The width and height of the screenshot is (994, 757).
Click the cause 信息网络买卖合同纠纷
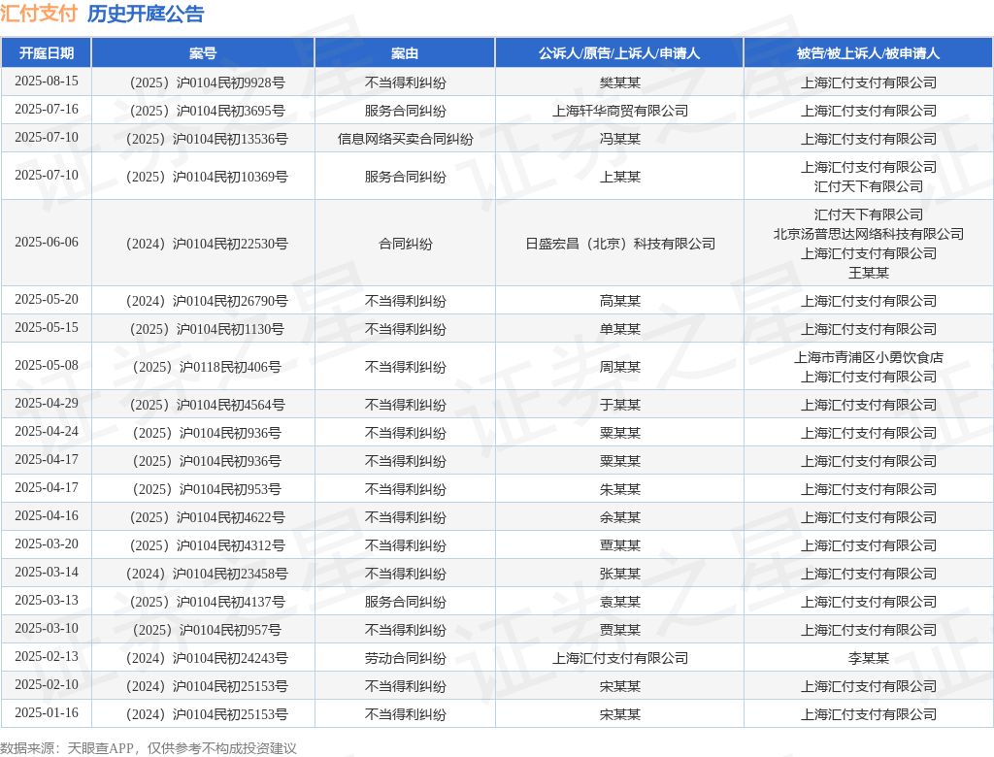click(405, 139)
